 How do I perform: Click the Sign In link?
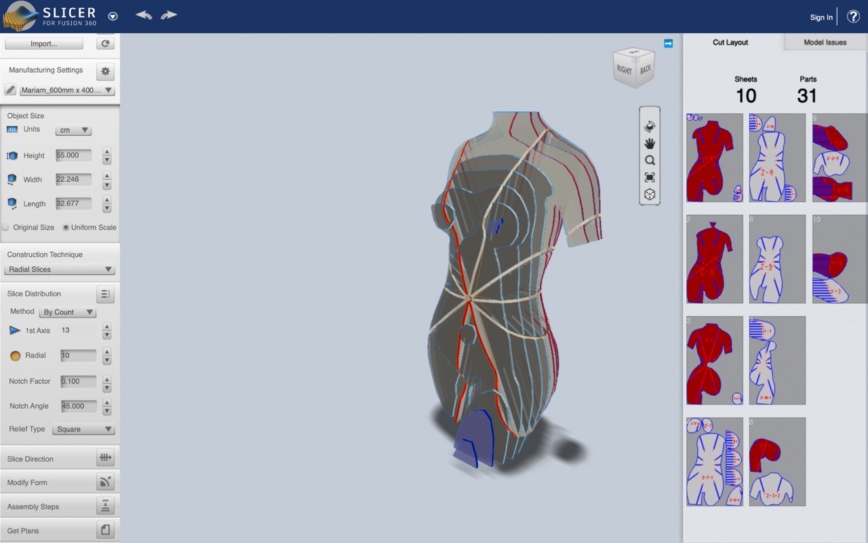tap(821, 17)
